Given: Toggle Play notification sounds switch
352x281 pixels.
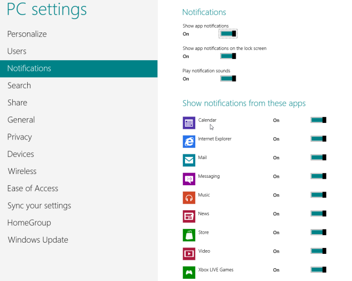Looking at the screenshot, I should pyautogui.click(x=228, y=78).
